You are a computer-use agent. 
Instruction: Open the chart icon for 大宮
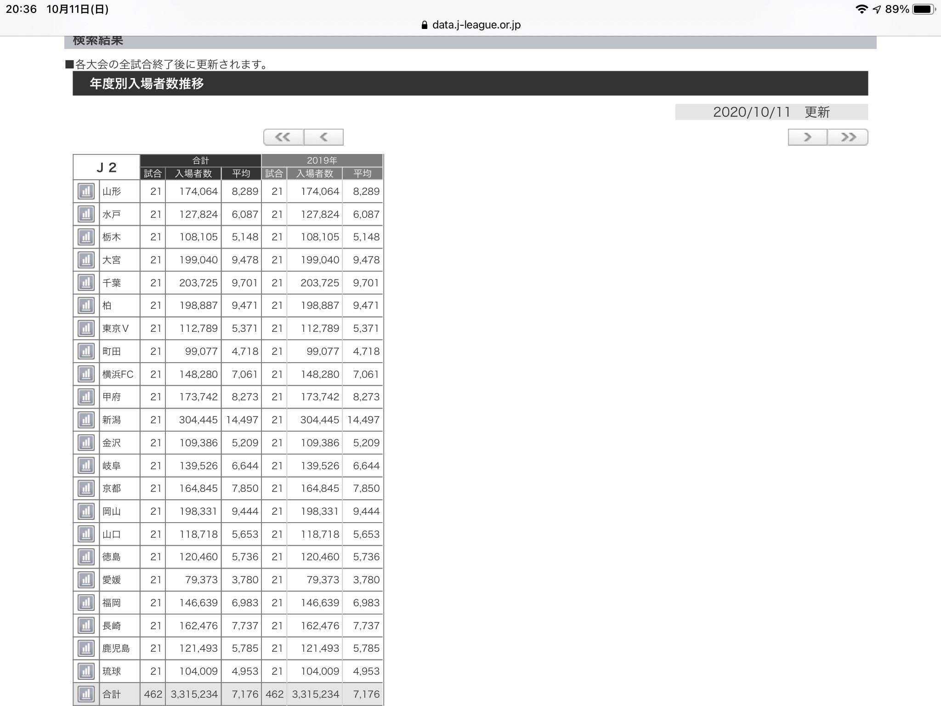tap(86, 260)
